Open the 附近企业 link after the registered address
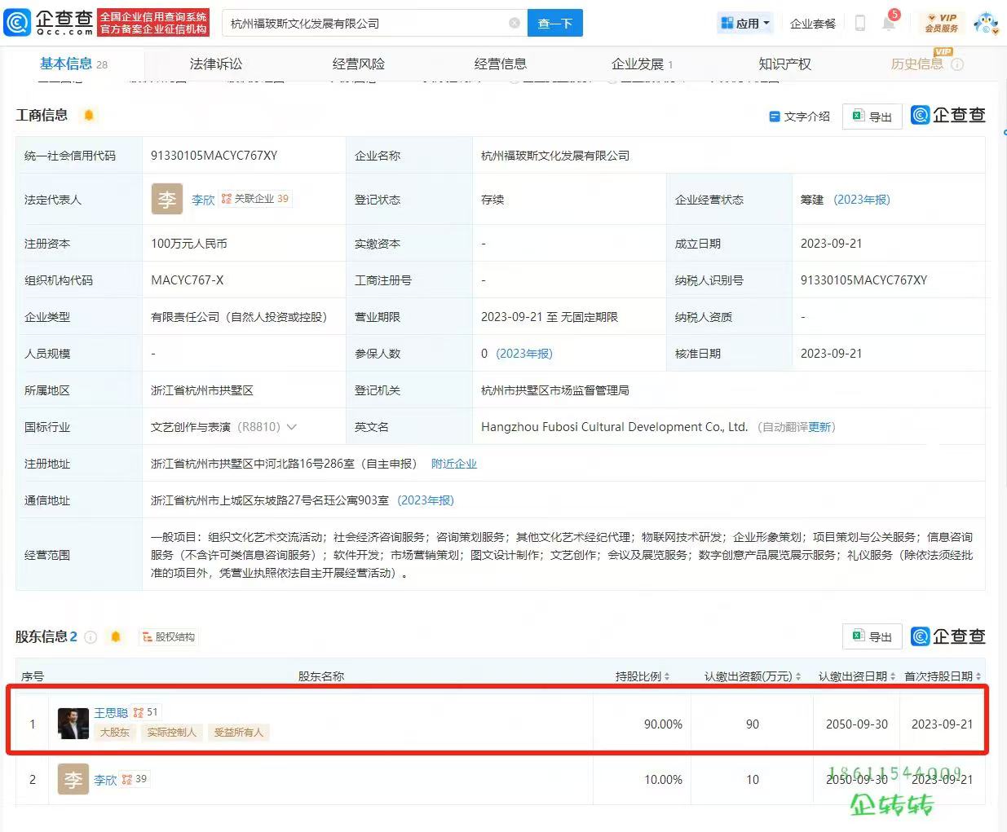This screenshot has width=1007, height=832. tap(454, 464)
